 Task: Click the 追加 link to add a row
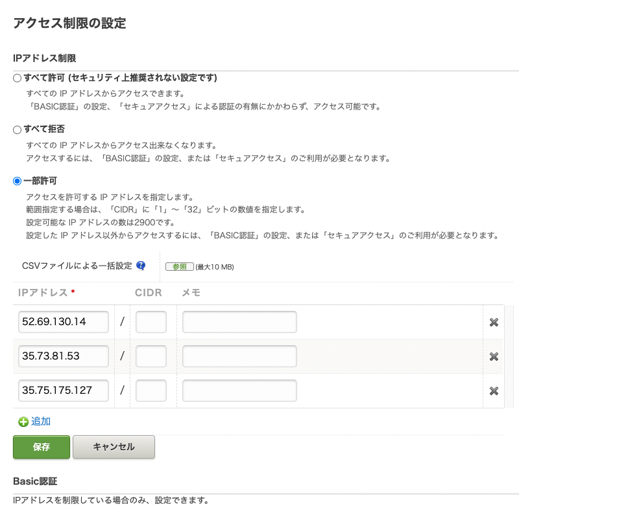pyautogui.click(x=40, y=421)
